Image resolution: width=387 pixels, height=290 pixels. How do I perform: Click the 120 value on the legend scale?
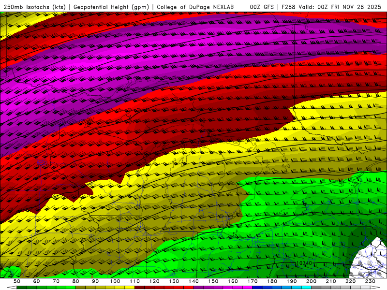[154, 281]
